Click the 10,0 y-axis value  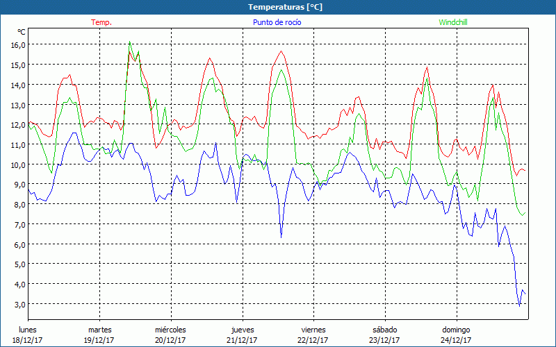point(18,164)
